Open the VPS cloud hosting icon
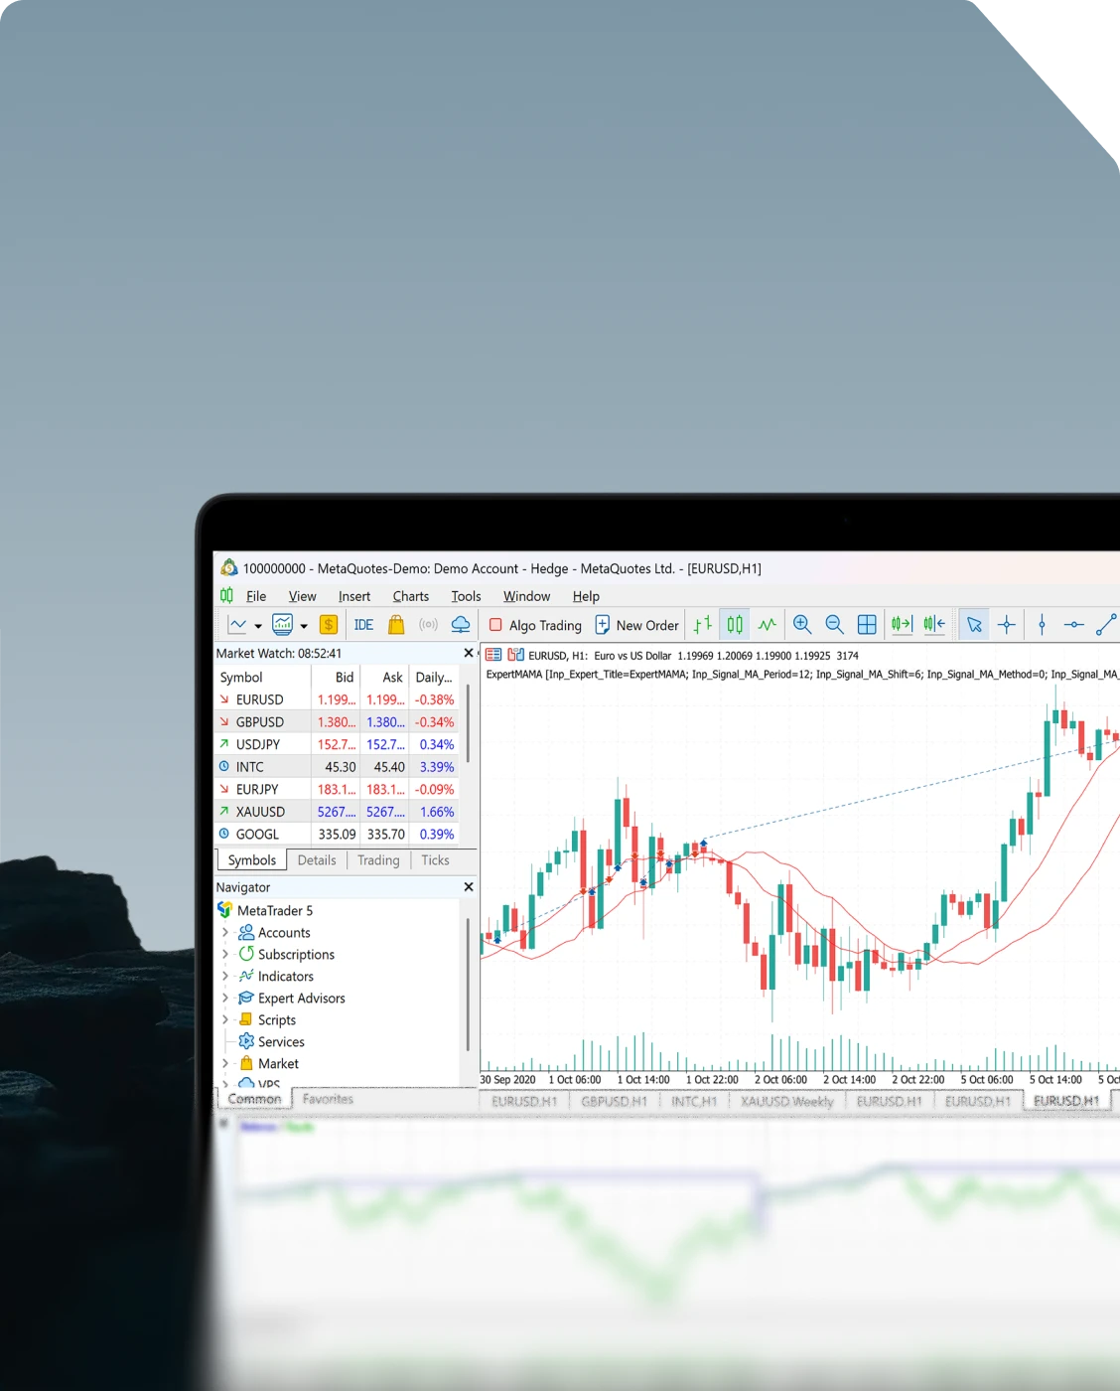1120x1391 pixels. pos(461,625)
